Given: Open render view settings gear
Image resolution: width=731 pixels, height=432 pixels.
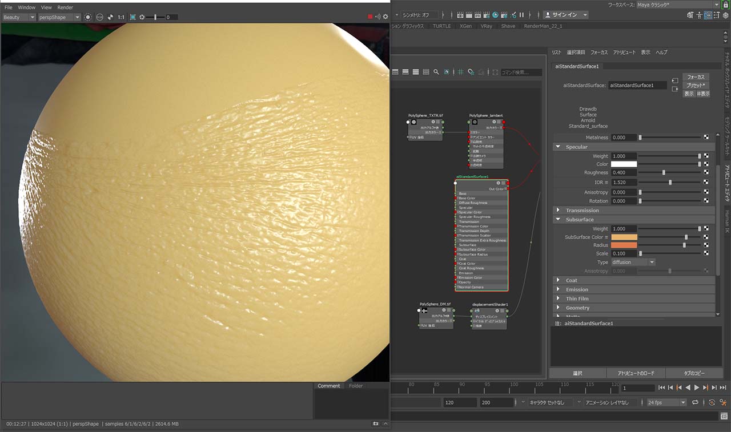Looking at the screenshot, I should click(385, 17).
